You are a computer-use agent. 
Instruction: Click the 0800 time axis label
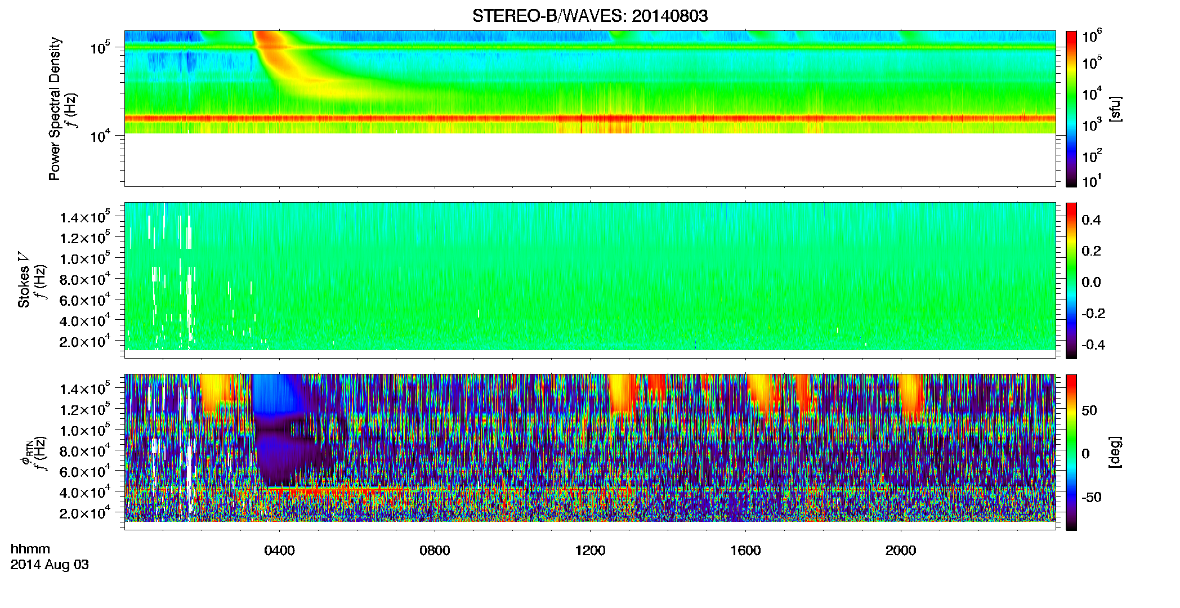435,551
